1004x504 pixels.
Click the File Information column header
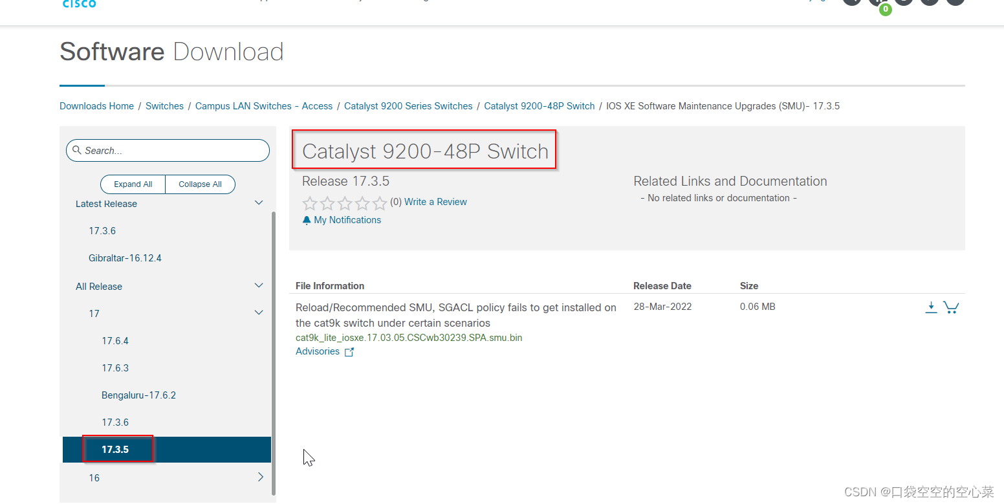pos(330,286)
